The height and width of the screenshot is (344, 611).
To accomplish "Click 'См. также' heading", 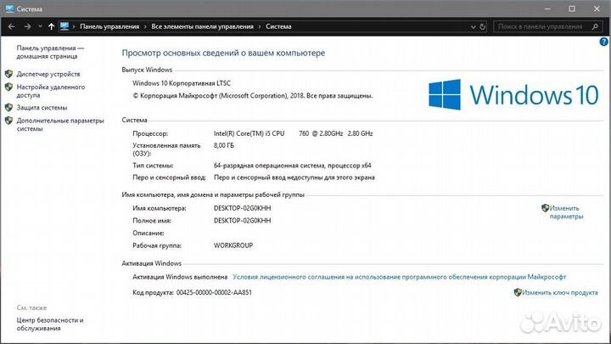I will tap(31, 307).
